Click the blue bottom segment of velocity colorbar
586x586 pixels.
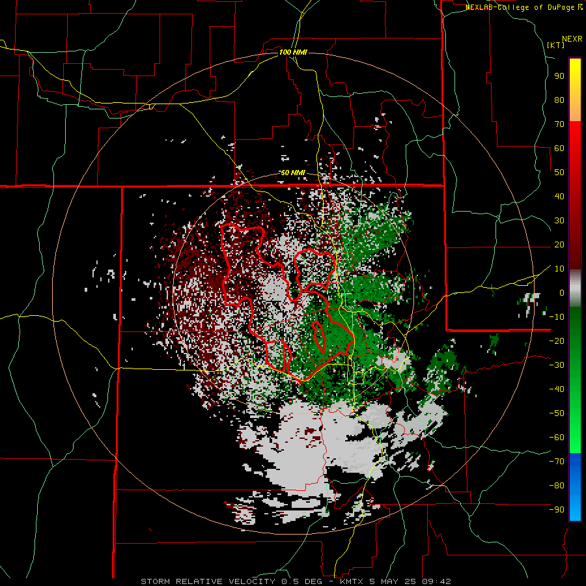[575, 487]
